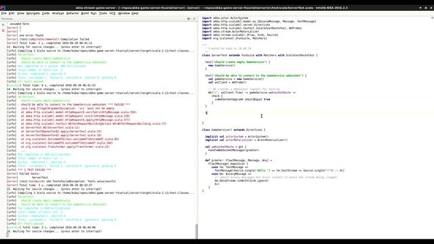Screen dimensions: 434x244
Task: Close the current terminal session
Action: click(3, 30)
